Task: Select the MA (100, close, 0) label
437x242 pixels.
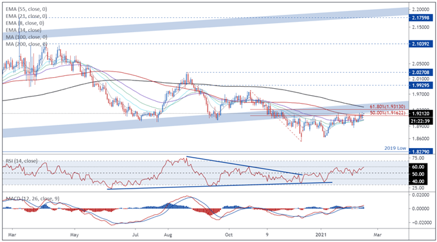Action: tap(26, 37)
